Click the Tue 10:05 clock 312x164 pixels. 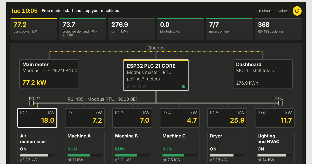pos(24,11)
